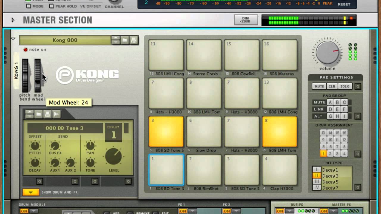Open quick edit Q in Hit Type section
381x214 pixels.
click(358, 187)
